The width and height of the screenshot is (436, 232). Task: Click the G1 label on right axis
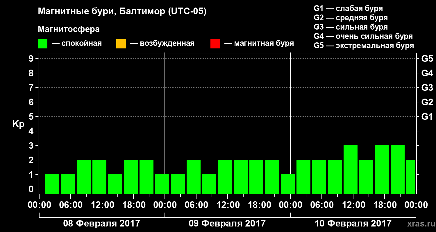pyautogui.click(x=427, y=117)
